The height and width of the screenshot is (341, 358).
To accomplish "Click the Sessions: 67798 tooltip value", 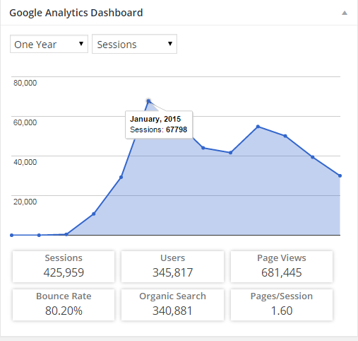I will pos(159,129).
